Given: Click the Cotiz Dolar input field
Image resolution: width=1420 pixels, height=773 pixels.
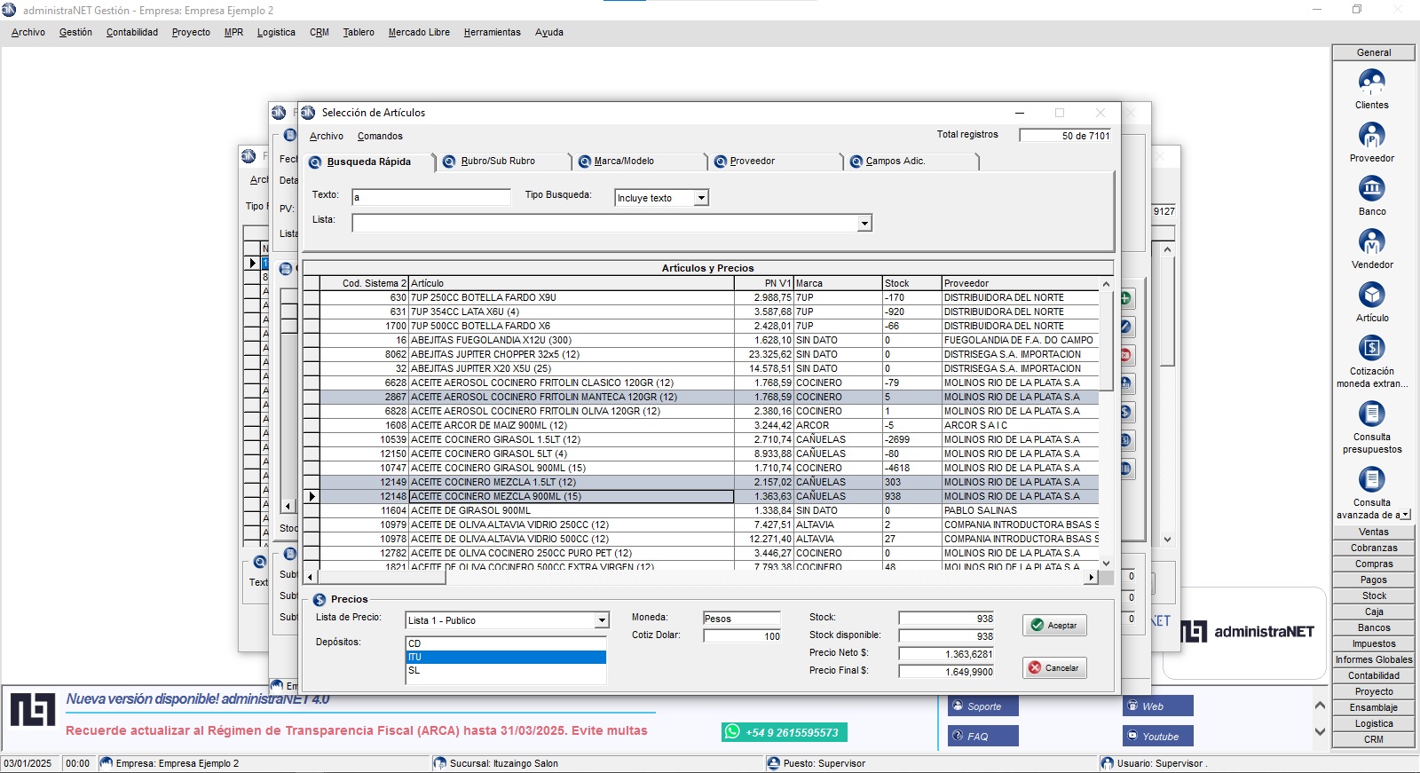Looking at the screenshot, I should (742, 636).
